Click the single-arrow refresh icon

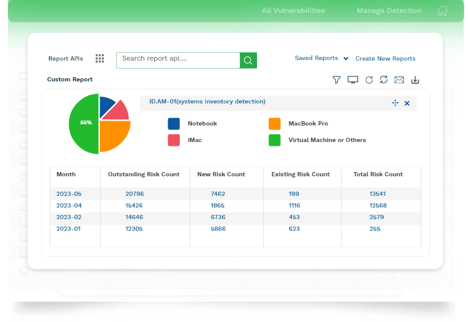pos(369,80)
